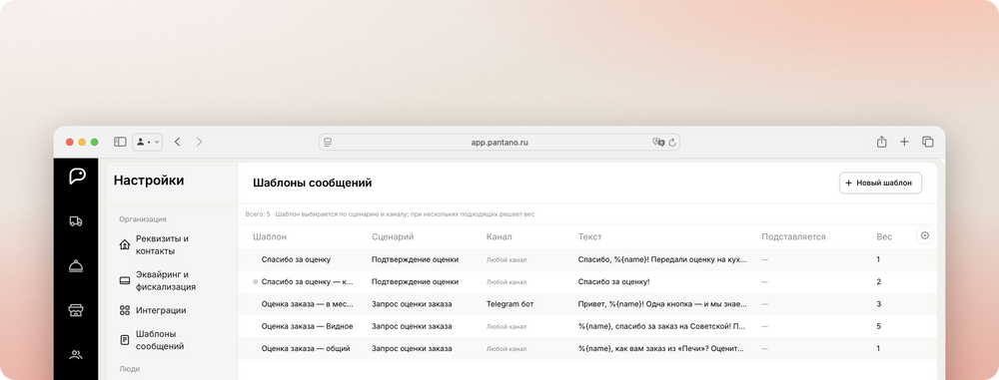This screenshot has width=999, height=380.
Task: Open the template Спасибо за оценку with weight 1
Action: (x=296, y=259)
